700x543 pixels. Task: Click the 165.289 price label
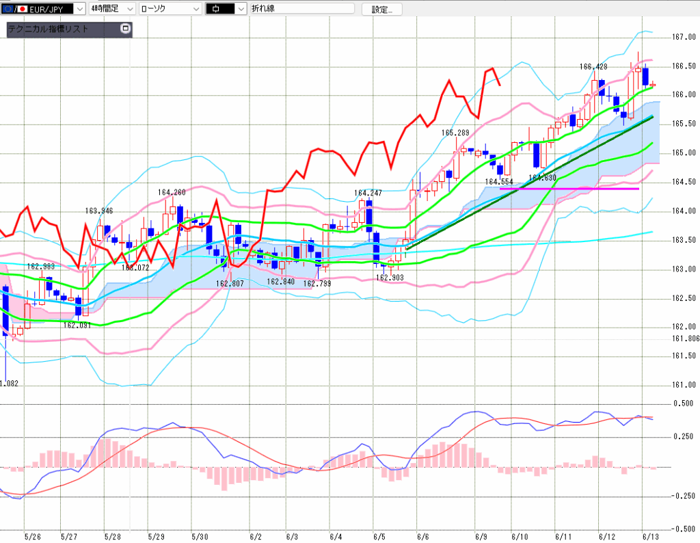pyautogui.click(x=455, y=133)
